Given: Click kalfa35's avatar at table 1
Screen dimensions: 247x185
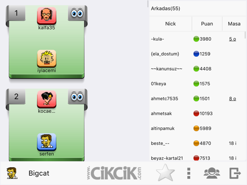Looking at the screenshot, I should point(47,16).
